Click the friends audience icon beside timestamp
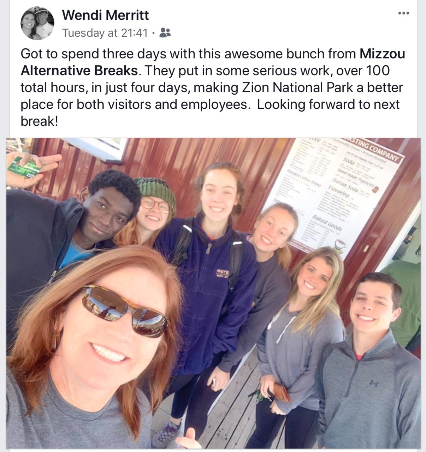Image resolution: width=426 pixels, height=452 pixels. 165,32
